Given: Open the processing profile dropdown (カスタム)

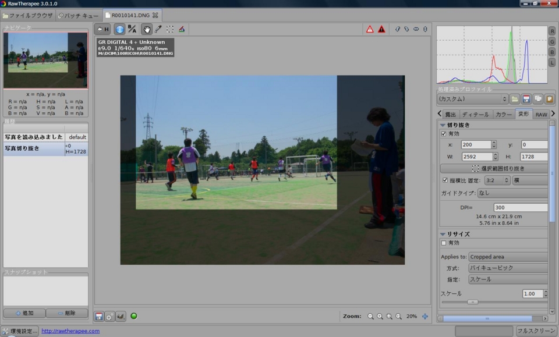Looking at the screenshot, I should [x=472, y=99].
